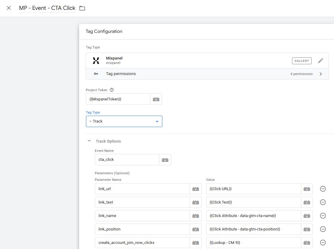
Task: Click the GALLERY button
Action: point(301,60)
